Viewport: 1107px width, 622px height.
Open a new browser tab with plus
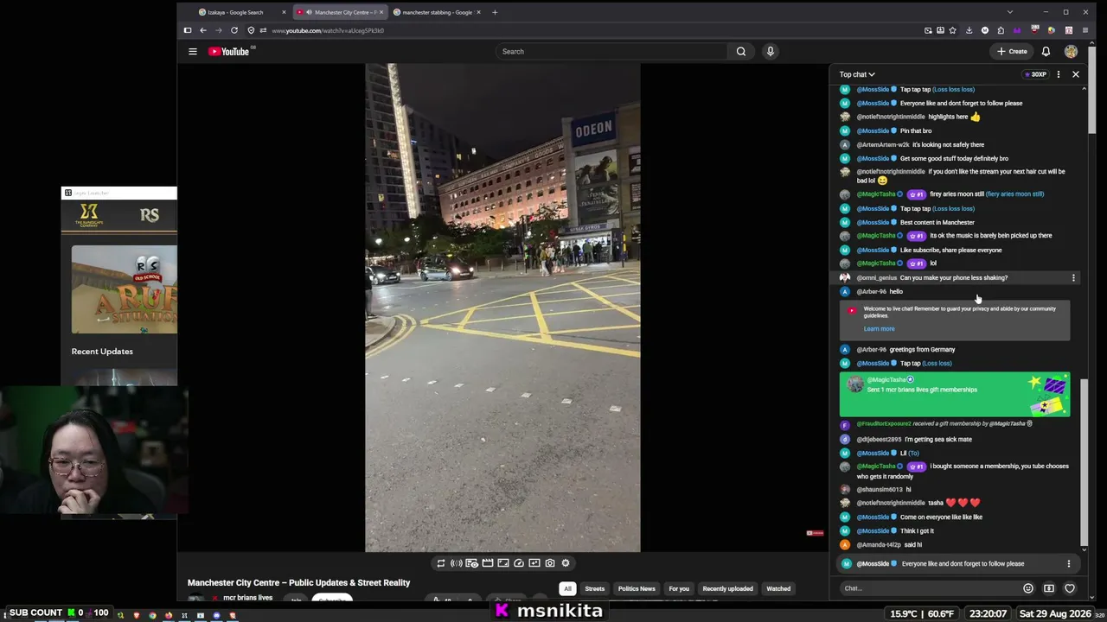pos(495,12)
